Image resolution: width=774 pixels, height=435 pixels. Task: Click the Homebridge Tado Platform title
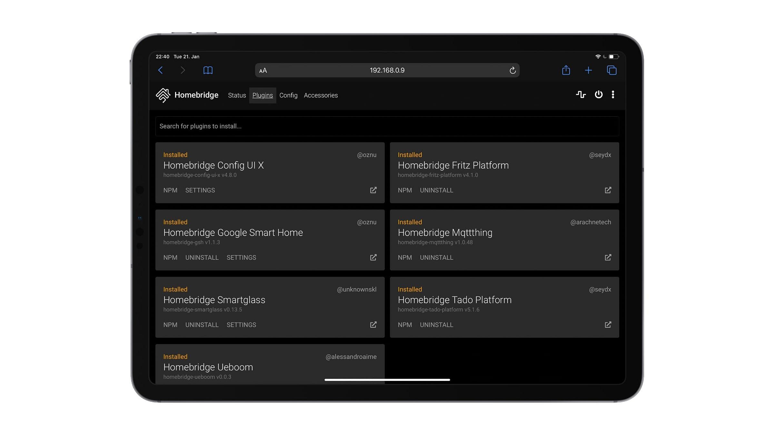[455, 300]
